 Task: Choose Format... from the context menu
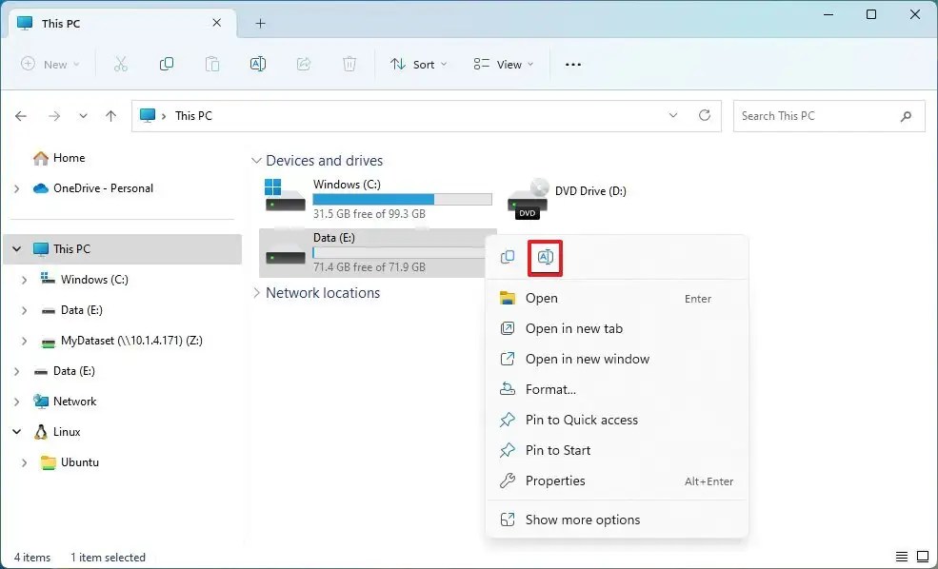click(x=549, y=389)
